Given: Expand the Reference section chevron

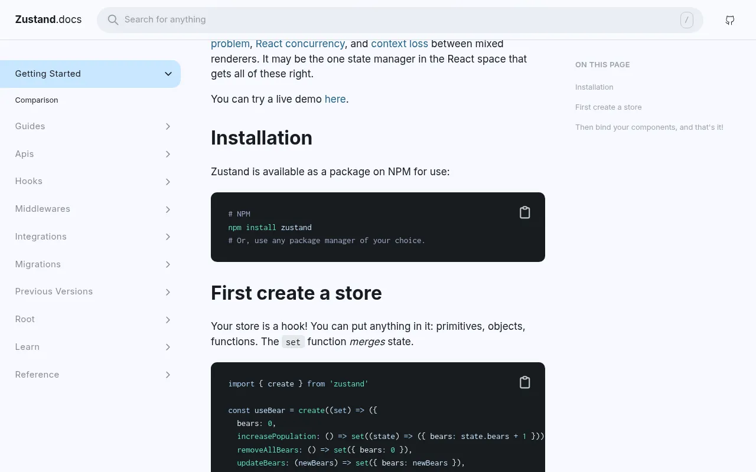Looking at the screenshot, I should pos(168,375).
